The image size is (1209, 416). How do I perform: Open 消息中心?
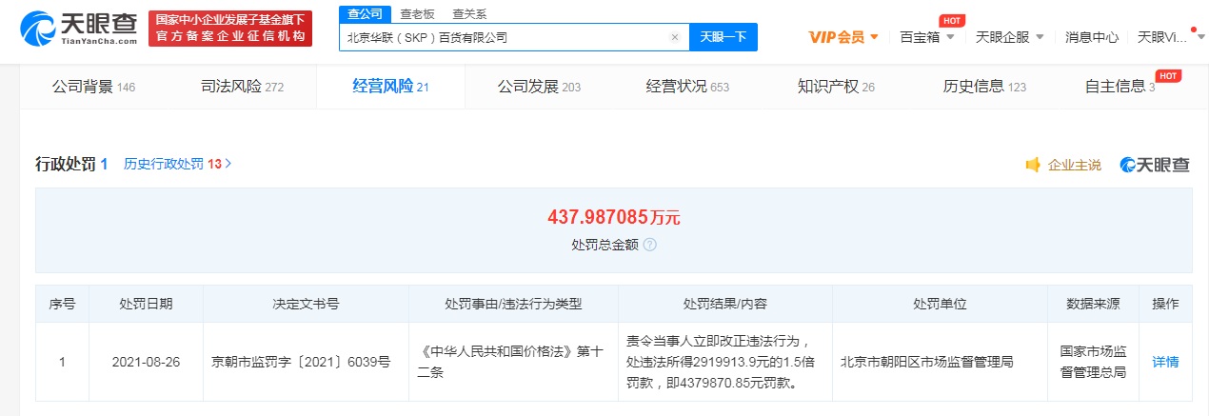tap(1092, 37)
